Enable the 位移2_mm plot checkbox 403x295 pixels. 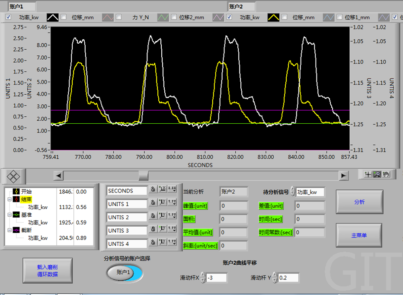point(174,17)
